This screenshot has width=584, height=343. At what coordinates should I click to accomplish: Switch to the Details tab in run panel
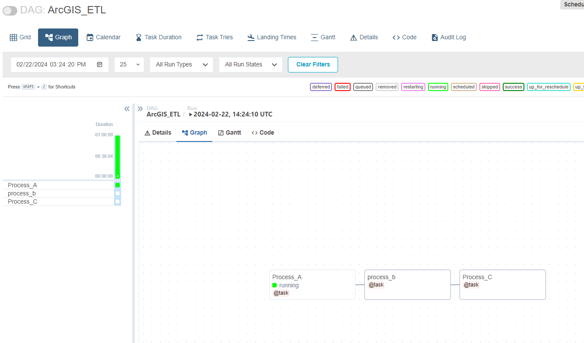(157, 132)
